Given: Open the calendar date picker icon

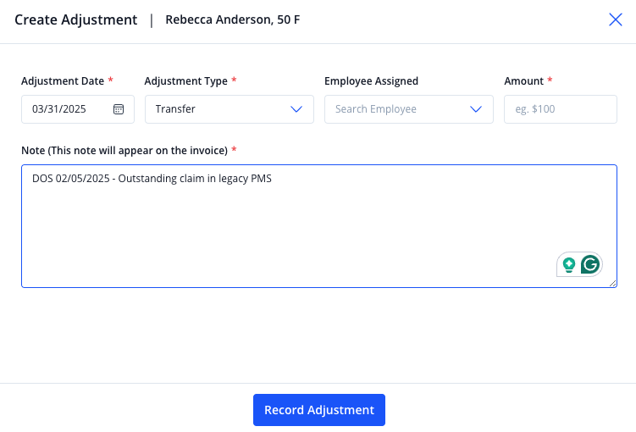Looking at the screenshot, I should pyautogui.click(x=119, y=109).
